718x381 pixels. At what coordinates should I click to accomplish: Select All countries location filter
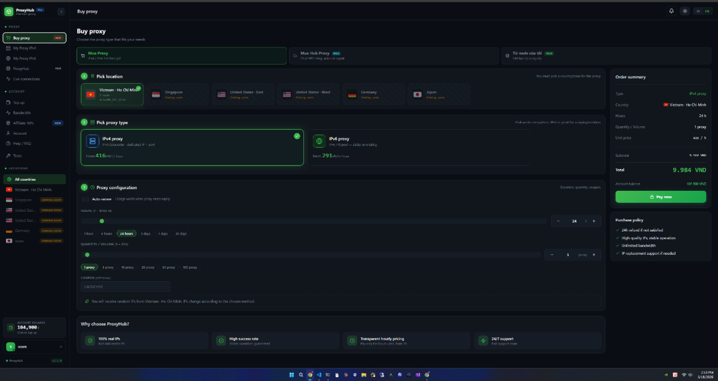coord(34,179)
